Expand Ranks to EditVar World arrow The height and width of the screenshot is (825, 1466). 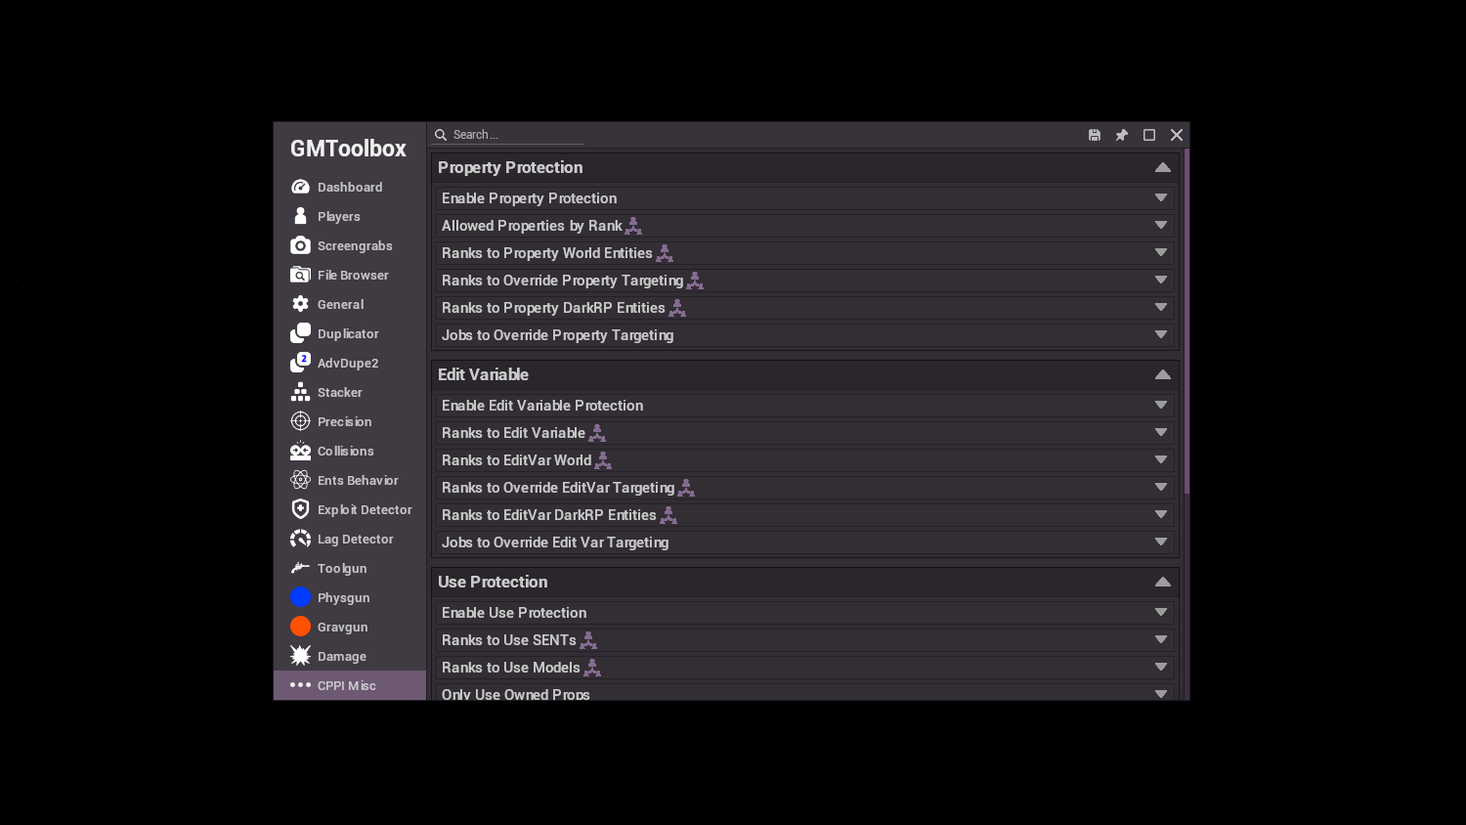[1161, 459]
